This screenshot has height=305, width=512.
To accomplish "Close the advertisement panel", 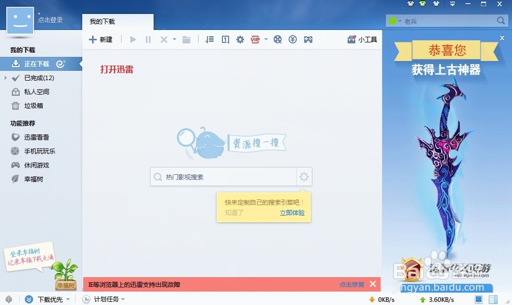I will pos(502,38).
